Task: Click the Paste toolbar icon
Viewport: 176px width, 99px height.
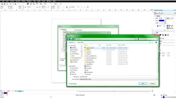Action: point(16,4)
